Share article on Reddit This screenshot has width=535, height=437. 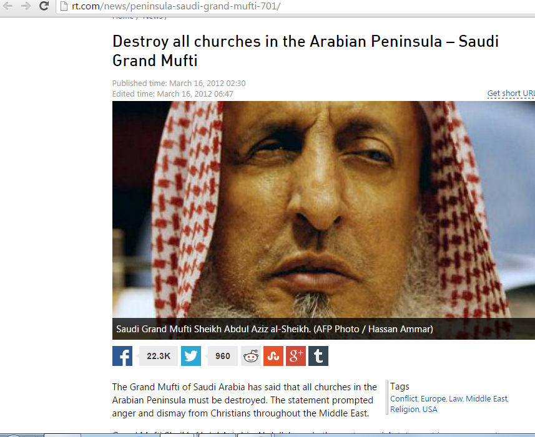point(251,356)
